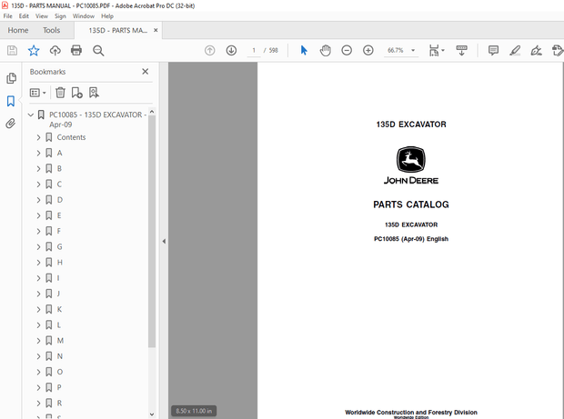The width and height of the screenshot is (564, 419).
Task: Close the Bookmarks panel
Action: pos(145,72)
